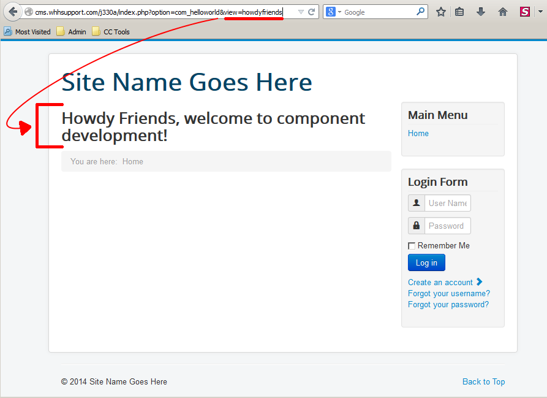This screenshot has height=398, width=547.
Task: Open the Most Visited bookmarks menu
Action: coord(27,32)
